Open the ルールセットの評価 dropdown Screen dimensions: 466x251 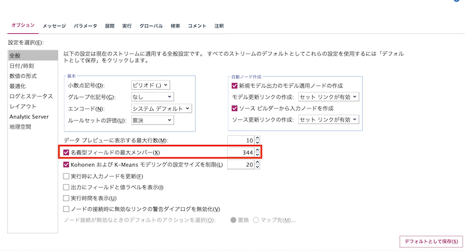click(x=153, y=121)
